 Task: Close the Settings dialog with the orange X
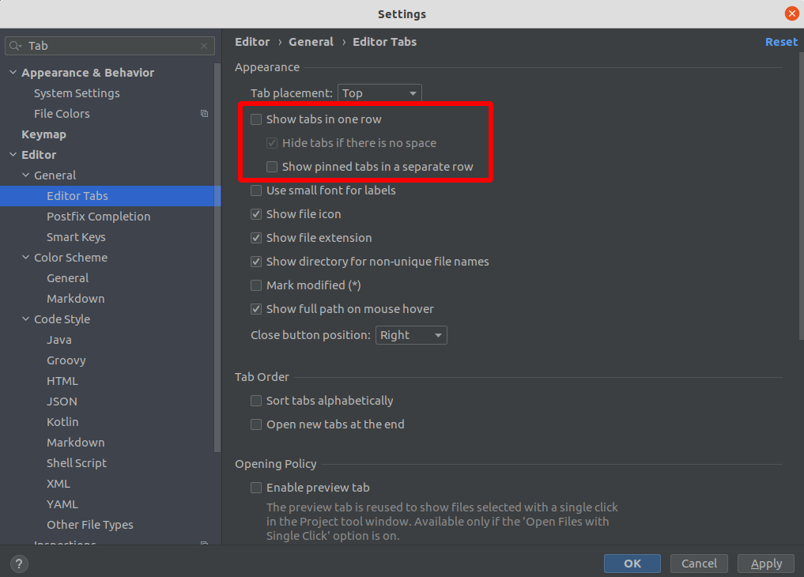pos(791,13)
